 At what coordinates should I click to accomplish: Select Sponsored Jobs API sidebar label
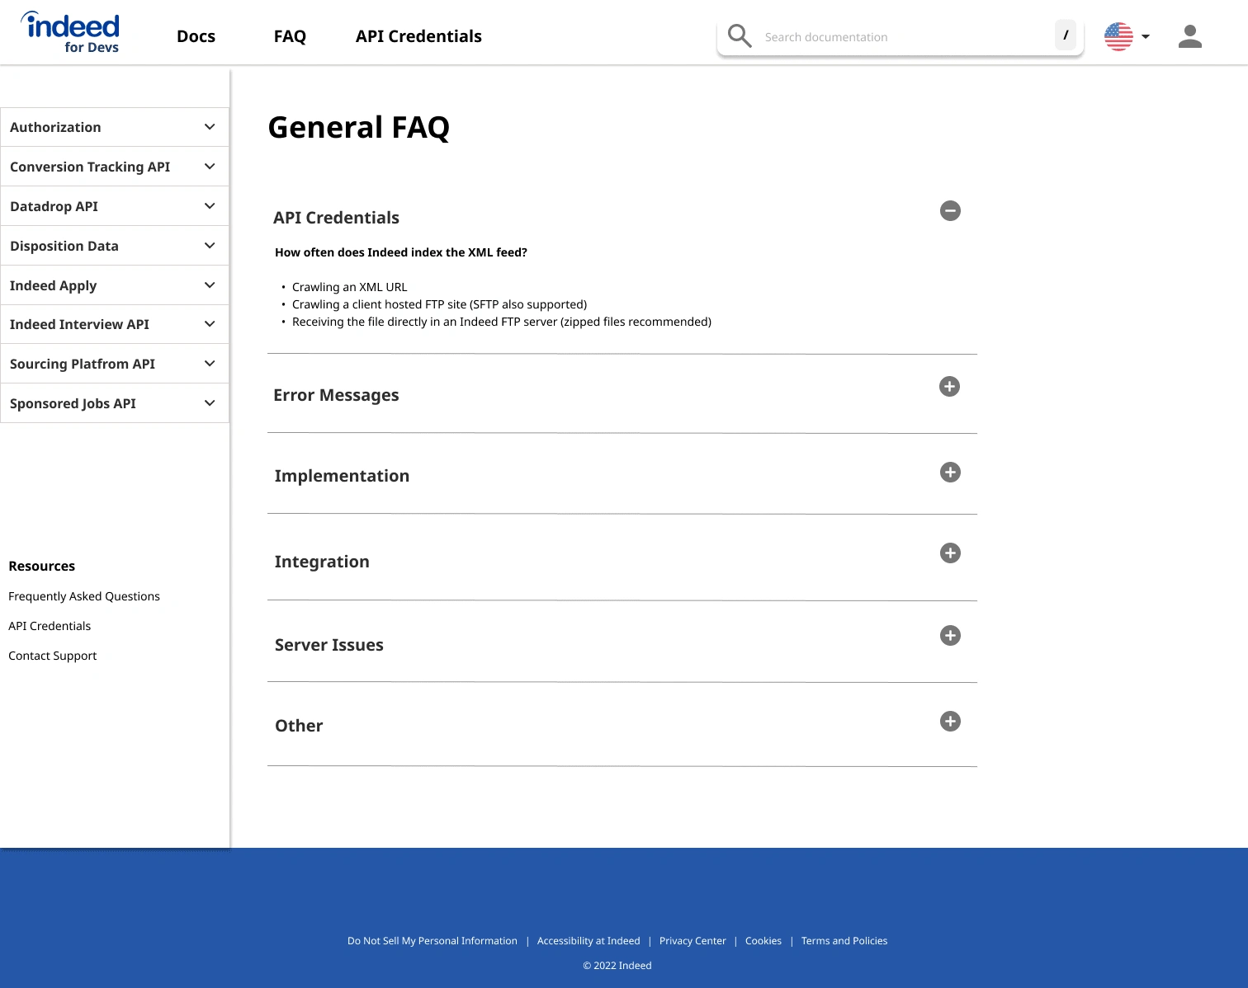(x=73, y=403)
